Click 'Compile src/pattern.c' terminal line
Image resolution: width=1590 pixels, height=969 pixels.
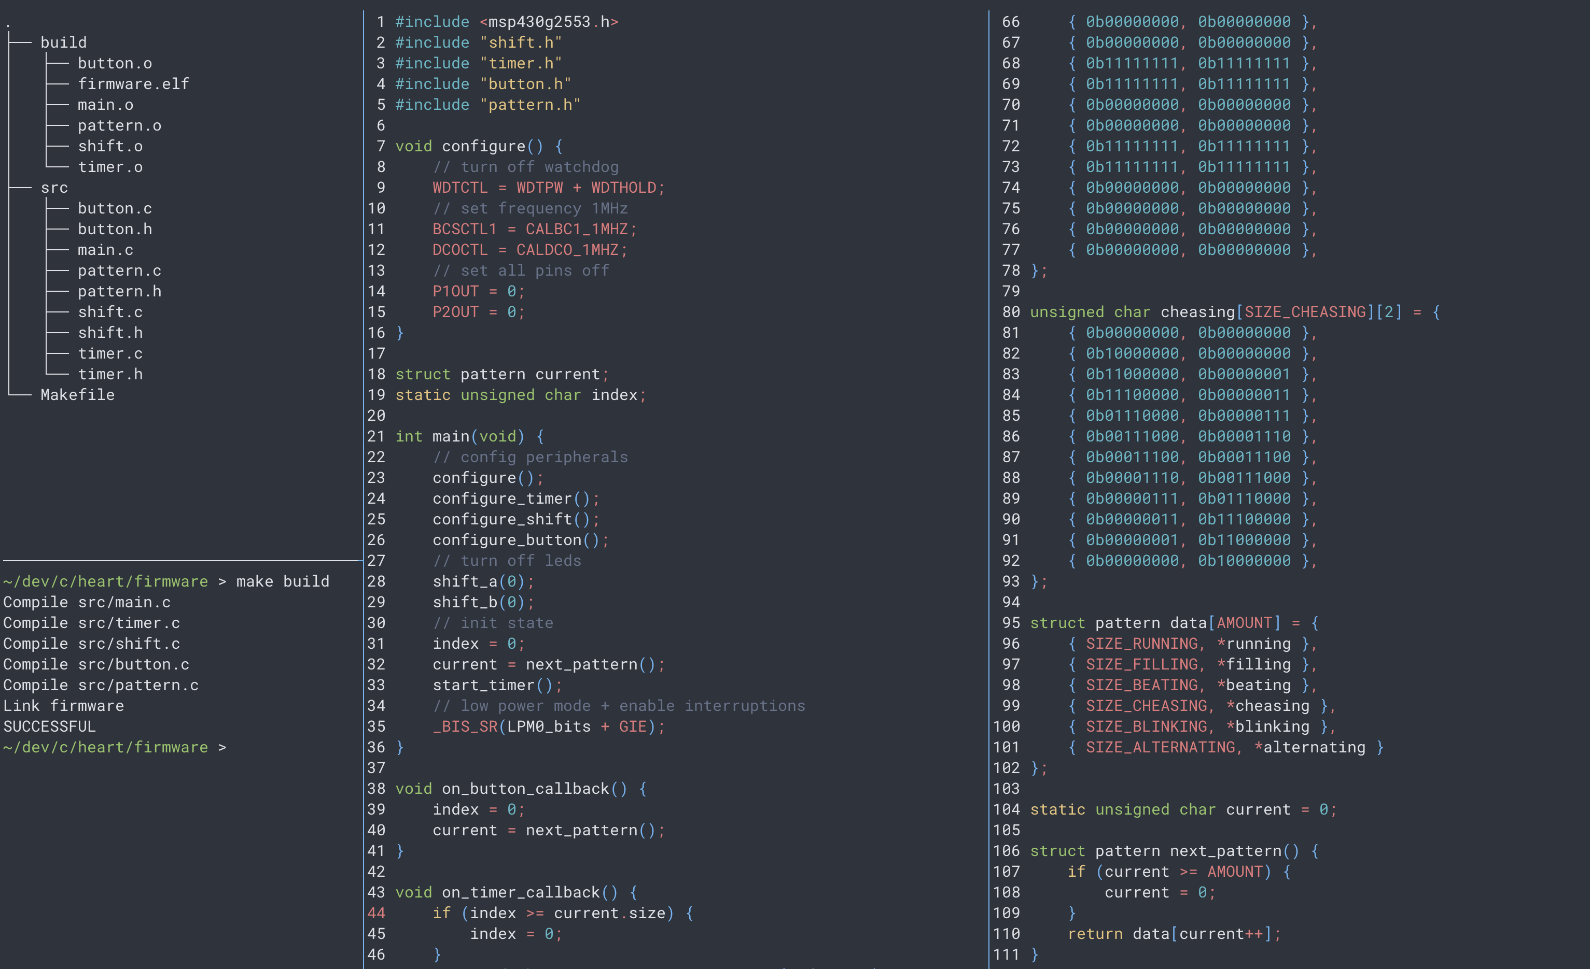click(x=101, y=685)
